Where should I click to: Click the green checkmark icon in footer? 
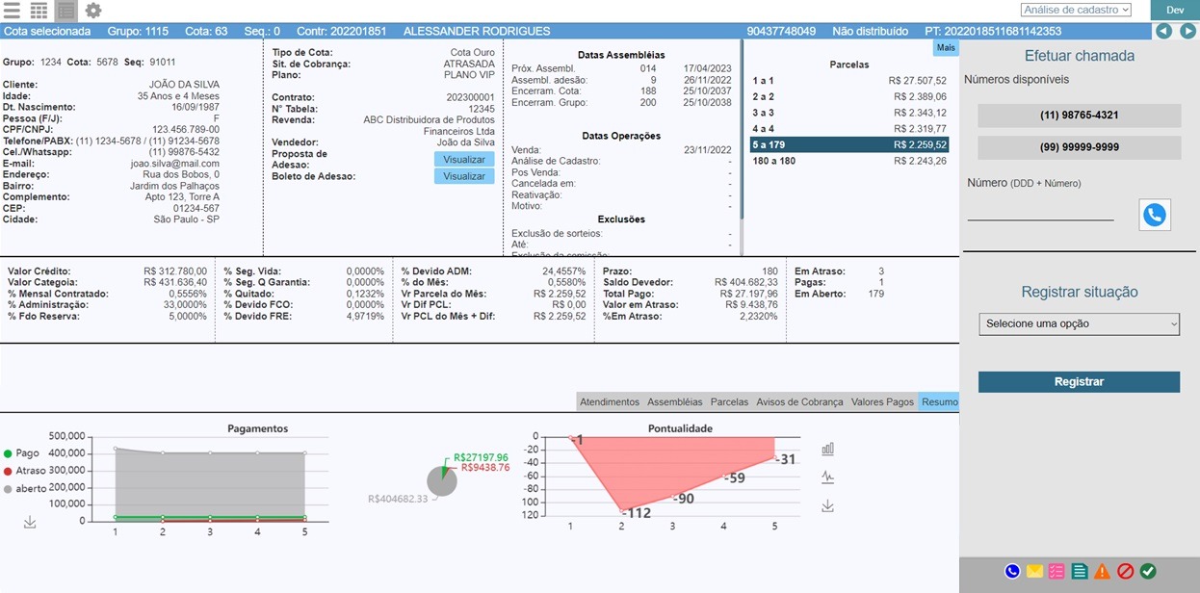click(x=1147, y=572)
